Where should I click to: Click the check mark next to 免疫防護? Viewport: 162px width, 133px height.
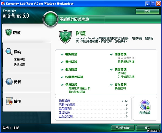click(62, 85)
